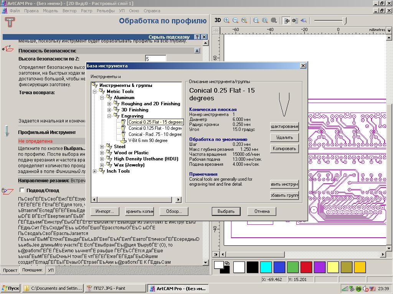The height and width of the screenshot is (294, 393).
Task: Close the hint bar with X
Action: tap(204, 37)
